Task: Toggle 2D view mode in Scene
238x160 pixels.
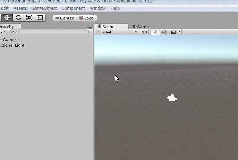Action: (144, 32)
